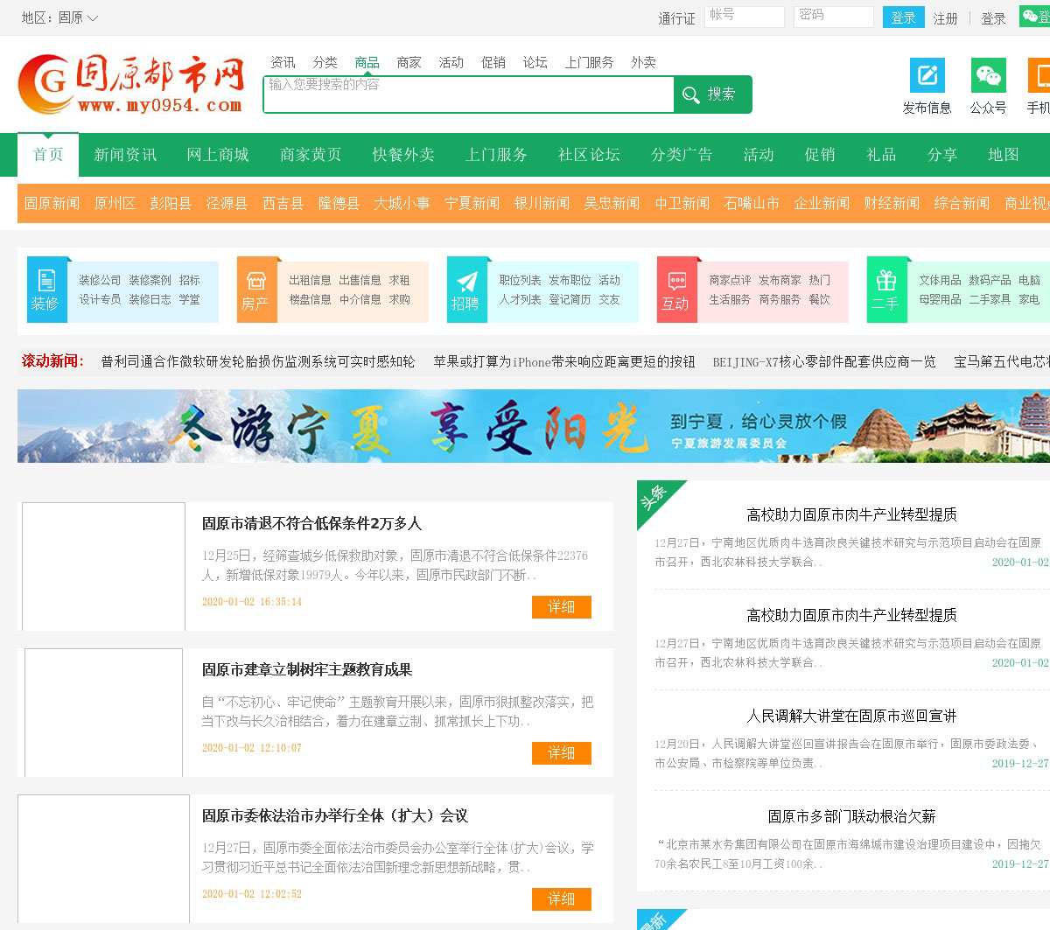Open headline 人民调解大讲堂在固原市巡回宣讲
This screenshot has width=1050, height=930.
coord(851,716)
